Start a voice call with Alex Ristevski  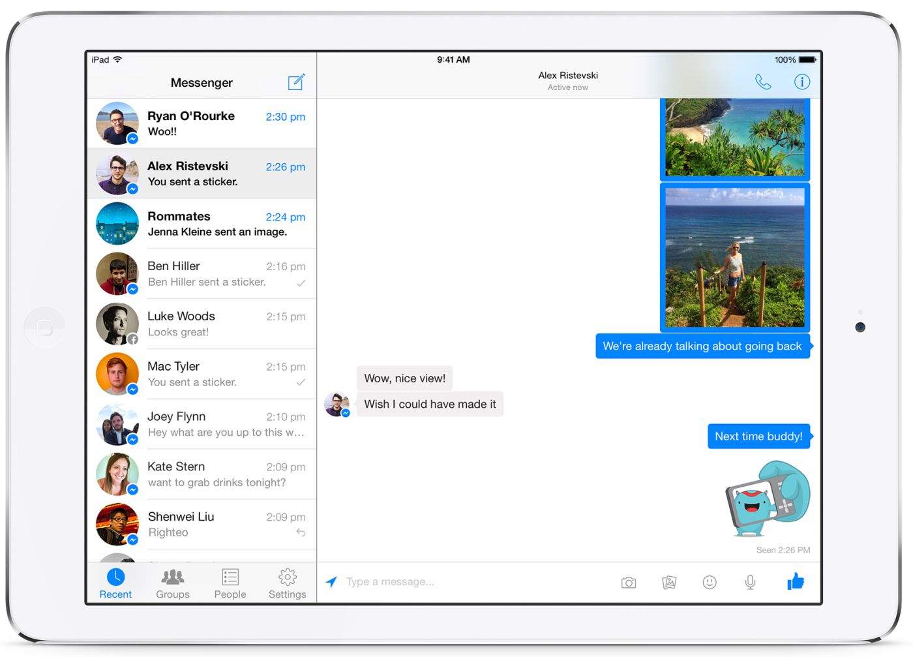pyautogui.click(x=762, y=82)
